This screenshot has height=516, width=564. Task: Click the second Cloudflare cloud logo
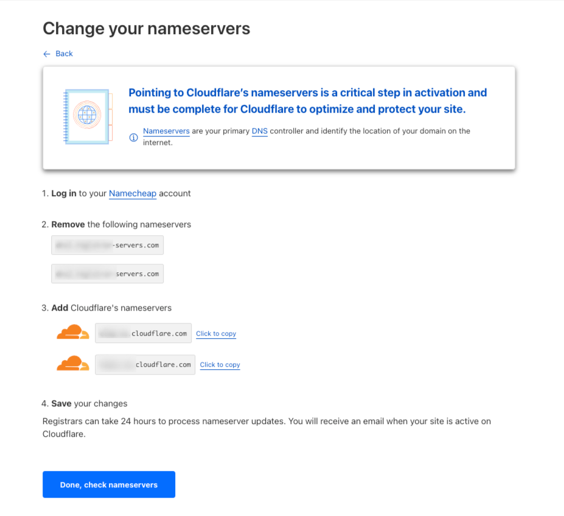pyautogui.click(x=72, y=364)
